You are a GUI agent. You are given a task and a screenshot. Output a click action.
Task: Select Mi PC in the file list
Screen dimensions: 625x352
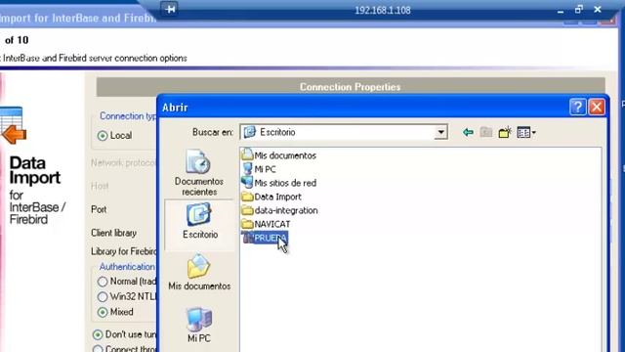(x=259, y=169)
